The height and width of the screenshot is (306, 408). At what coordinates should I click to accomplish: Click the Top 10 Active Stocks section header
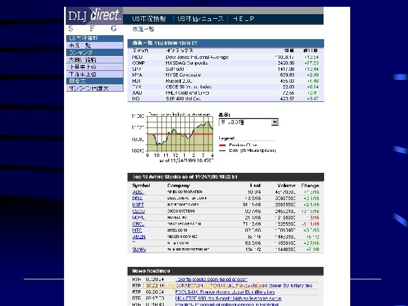click(x=226, y=177)
